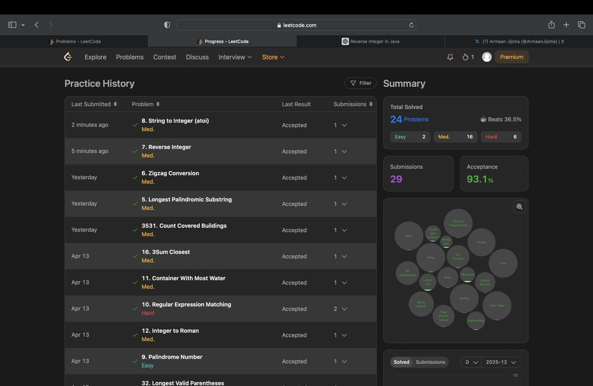The width and height of the screenshot is (593, 386).
Task: Toggle the Safari sidebar icon
Action: tap(12, 25)
